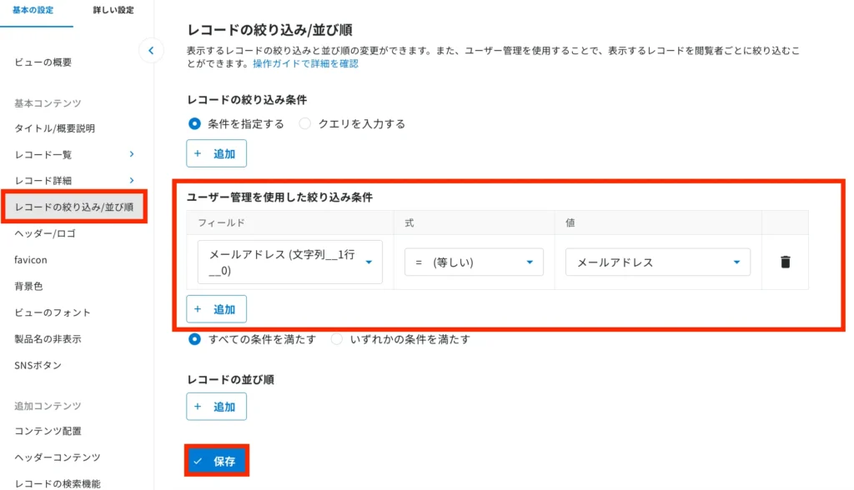The height and width of the screenshot is (490, 854).
Task: Delete the メールアドレス condition with trash icon
Action: [x=785, y=262]
